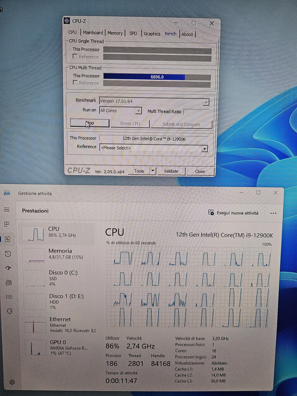
Task: Switch to the Memory tab in CPU-Z
Action: click(x=115, y=33)
